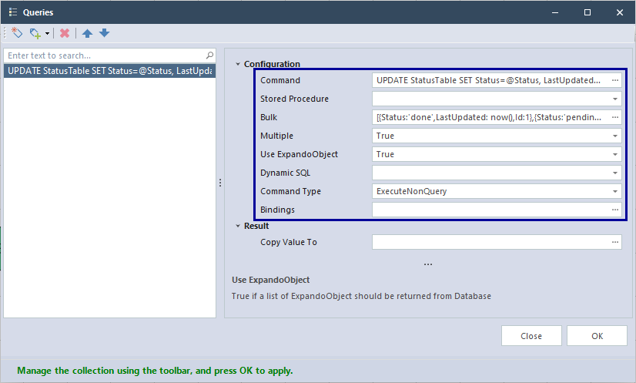Screen dimensions: 636x383
Task: Minimize the Queries window
Action: (x=555, y=12)
